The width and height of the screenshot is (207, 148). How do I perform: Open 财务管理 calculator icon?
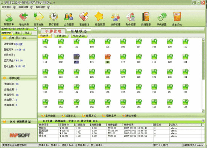point(131,19)
